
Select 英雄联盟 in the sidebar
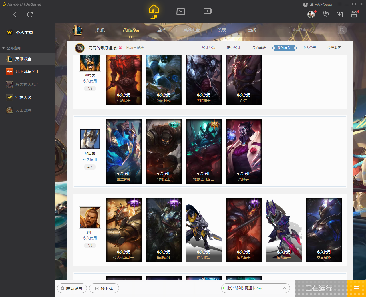(27, 59)
